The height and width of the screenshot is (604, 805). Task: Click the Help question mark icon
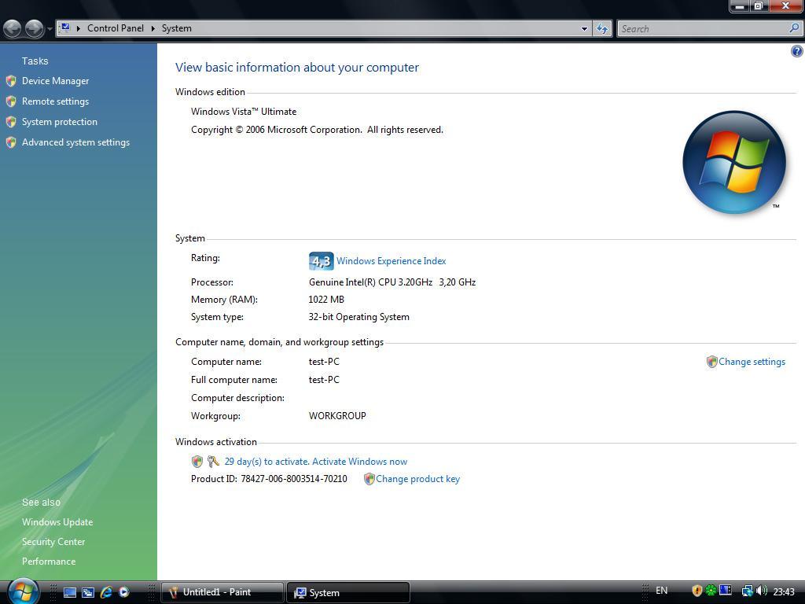point(796,52)
